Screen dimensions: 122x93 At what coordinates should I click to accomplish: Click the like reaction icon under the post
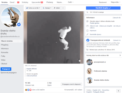coord(28,90)
